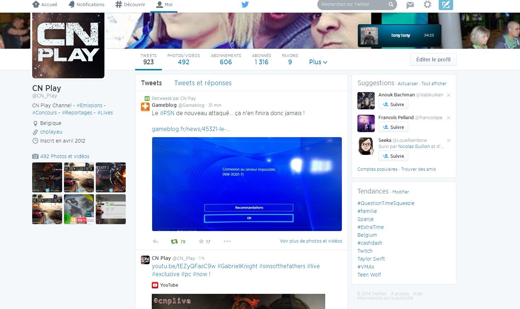
Task: Open PSN error image in tweet
Action: (247, 184)
